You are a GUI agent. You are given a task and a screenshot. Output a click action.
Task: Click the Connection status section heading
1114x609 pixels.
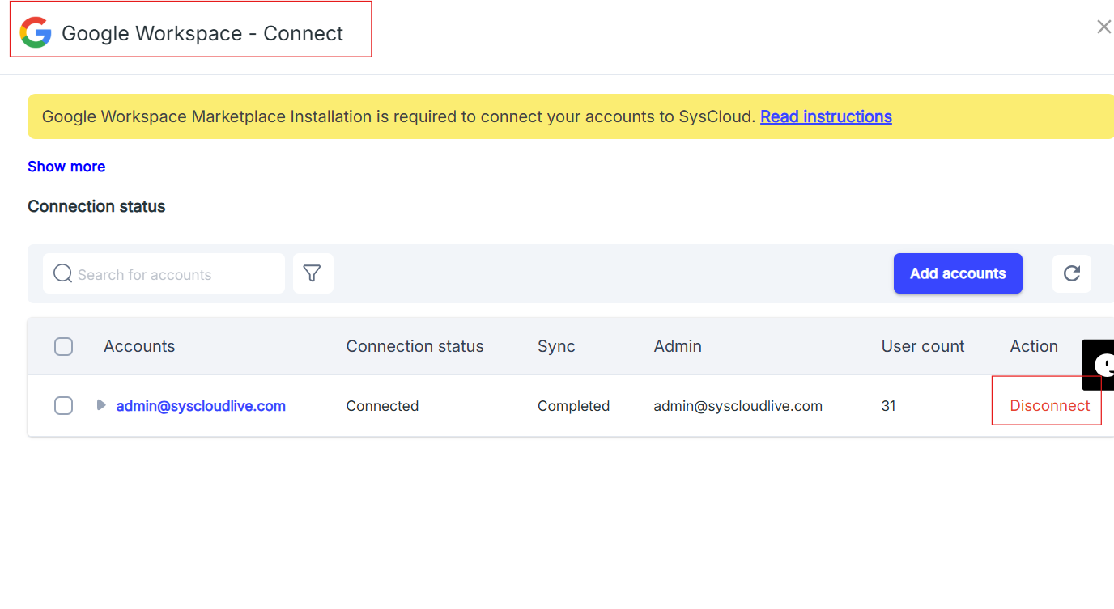[96, 206]
